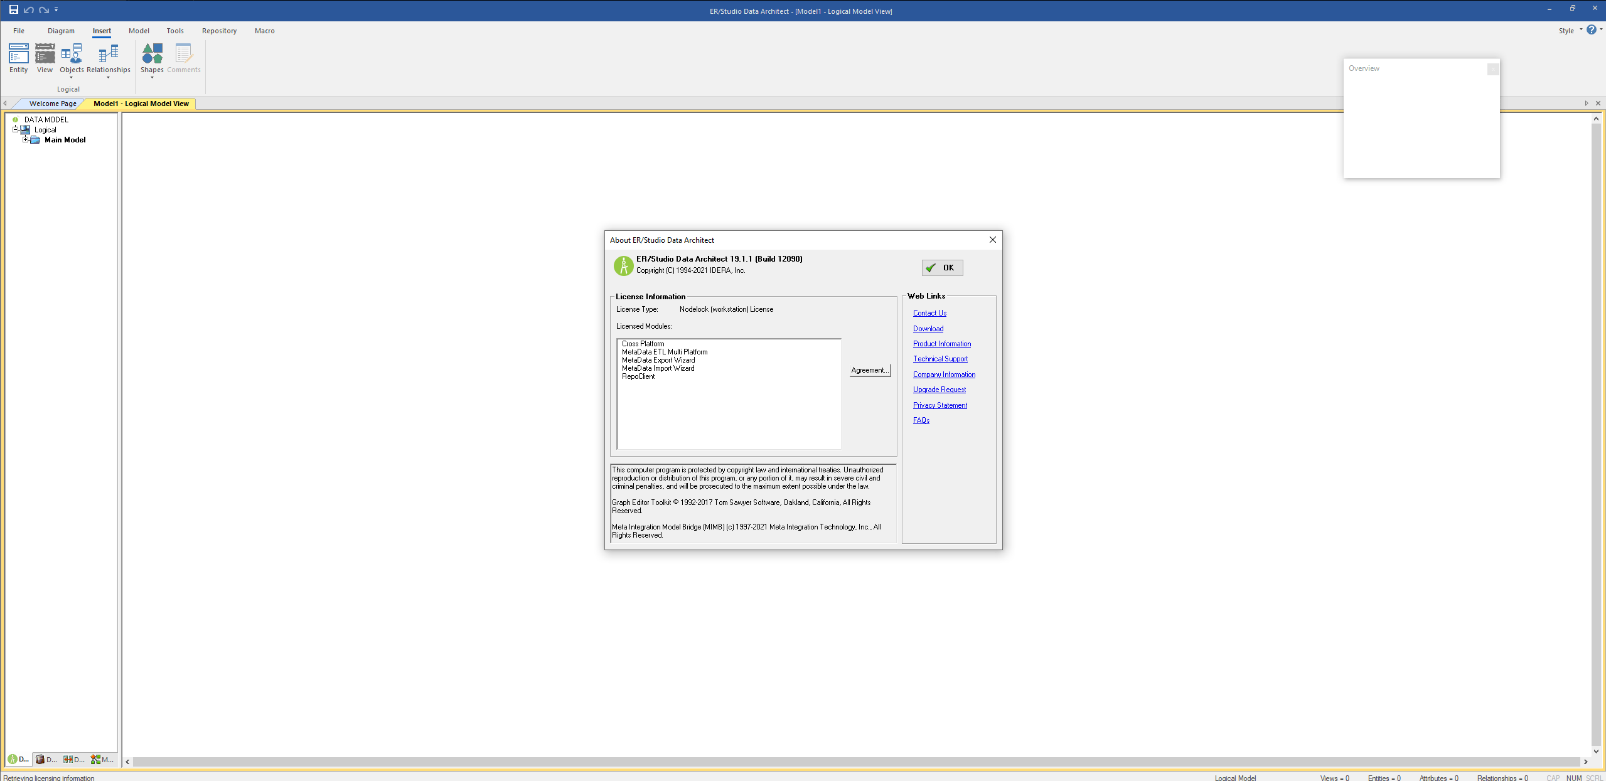Click the Logical model computer icon

[25, 129]
